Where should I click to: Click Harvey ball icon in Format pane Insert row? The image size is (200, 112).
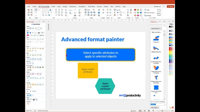pos(39,33)
